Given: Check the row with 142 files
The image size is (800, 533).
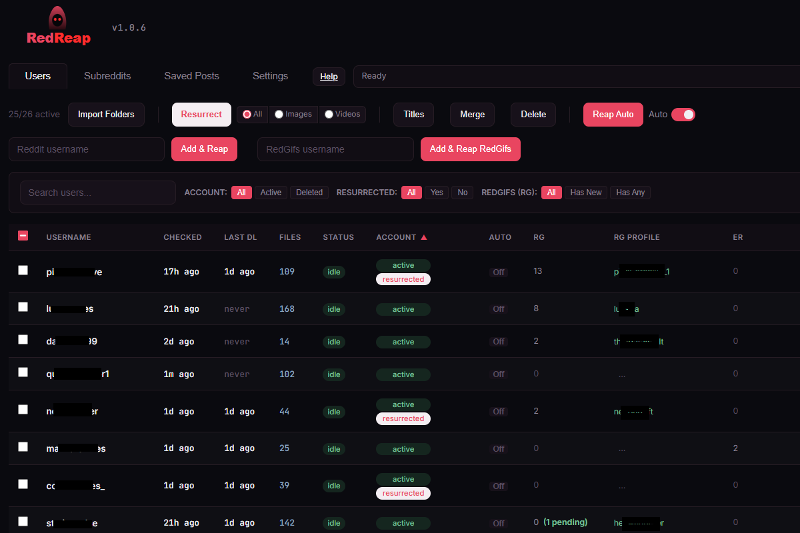Looking at the screenshot, I should pyautogui.click(x=23, y=522).
